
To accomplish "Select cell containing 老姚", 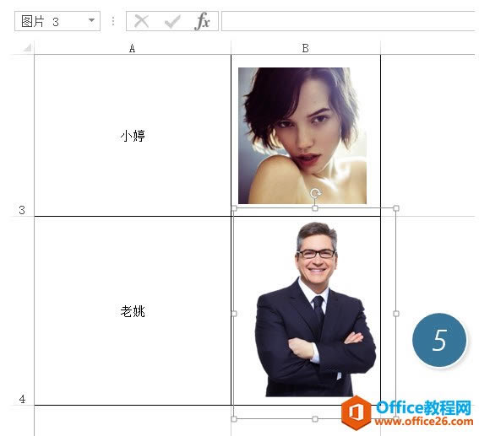I will [x=133, y=311].
